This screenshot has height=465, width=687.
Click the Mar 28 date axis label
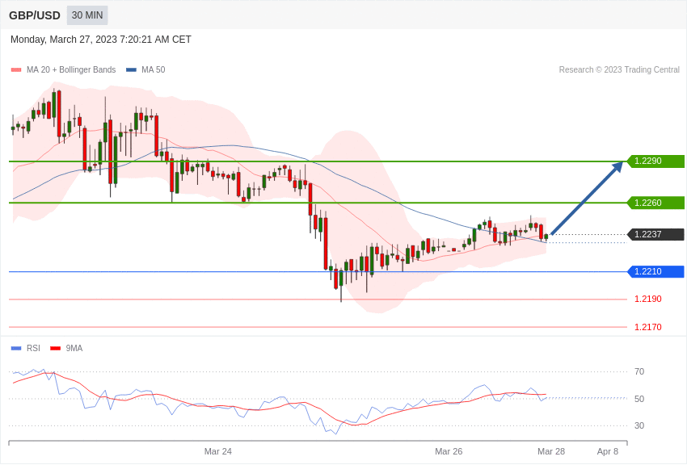click(551, 451)
